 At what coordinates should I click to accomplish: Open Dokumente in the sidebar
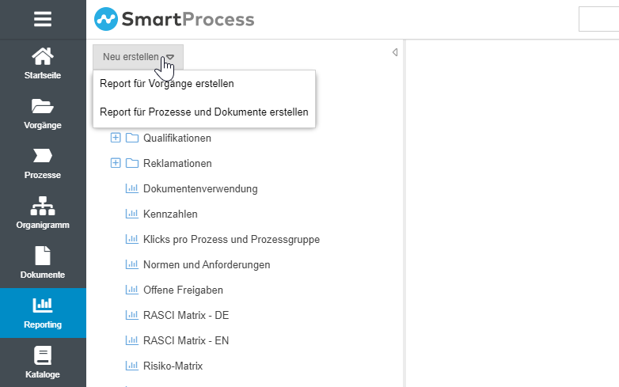(43, 262)
